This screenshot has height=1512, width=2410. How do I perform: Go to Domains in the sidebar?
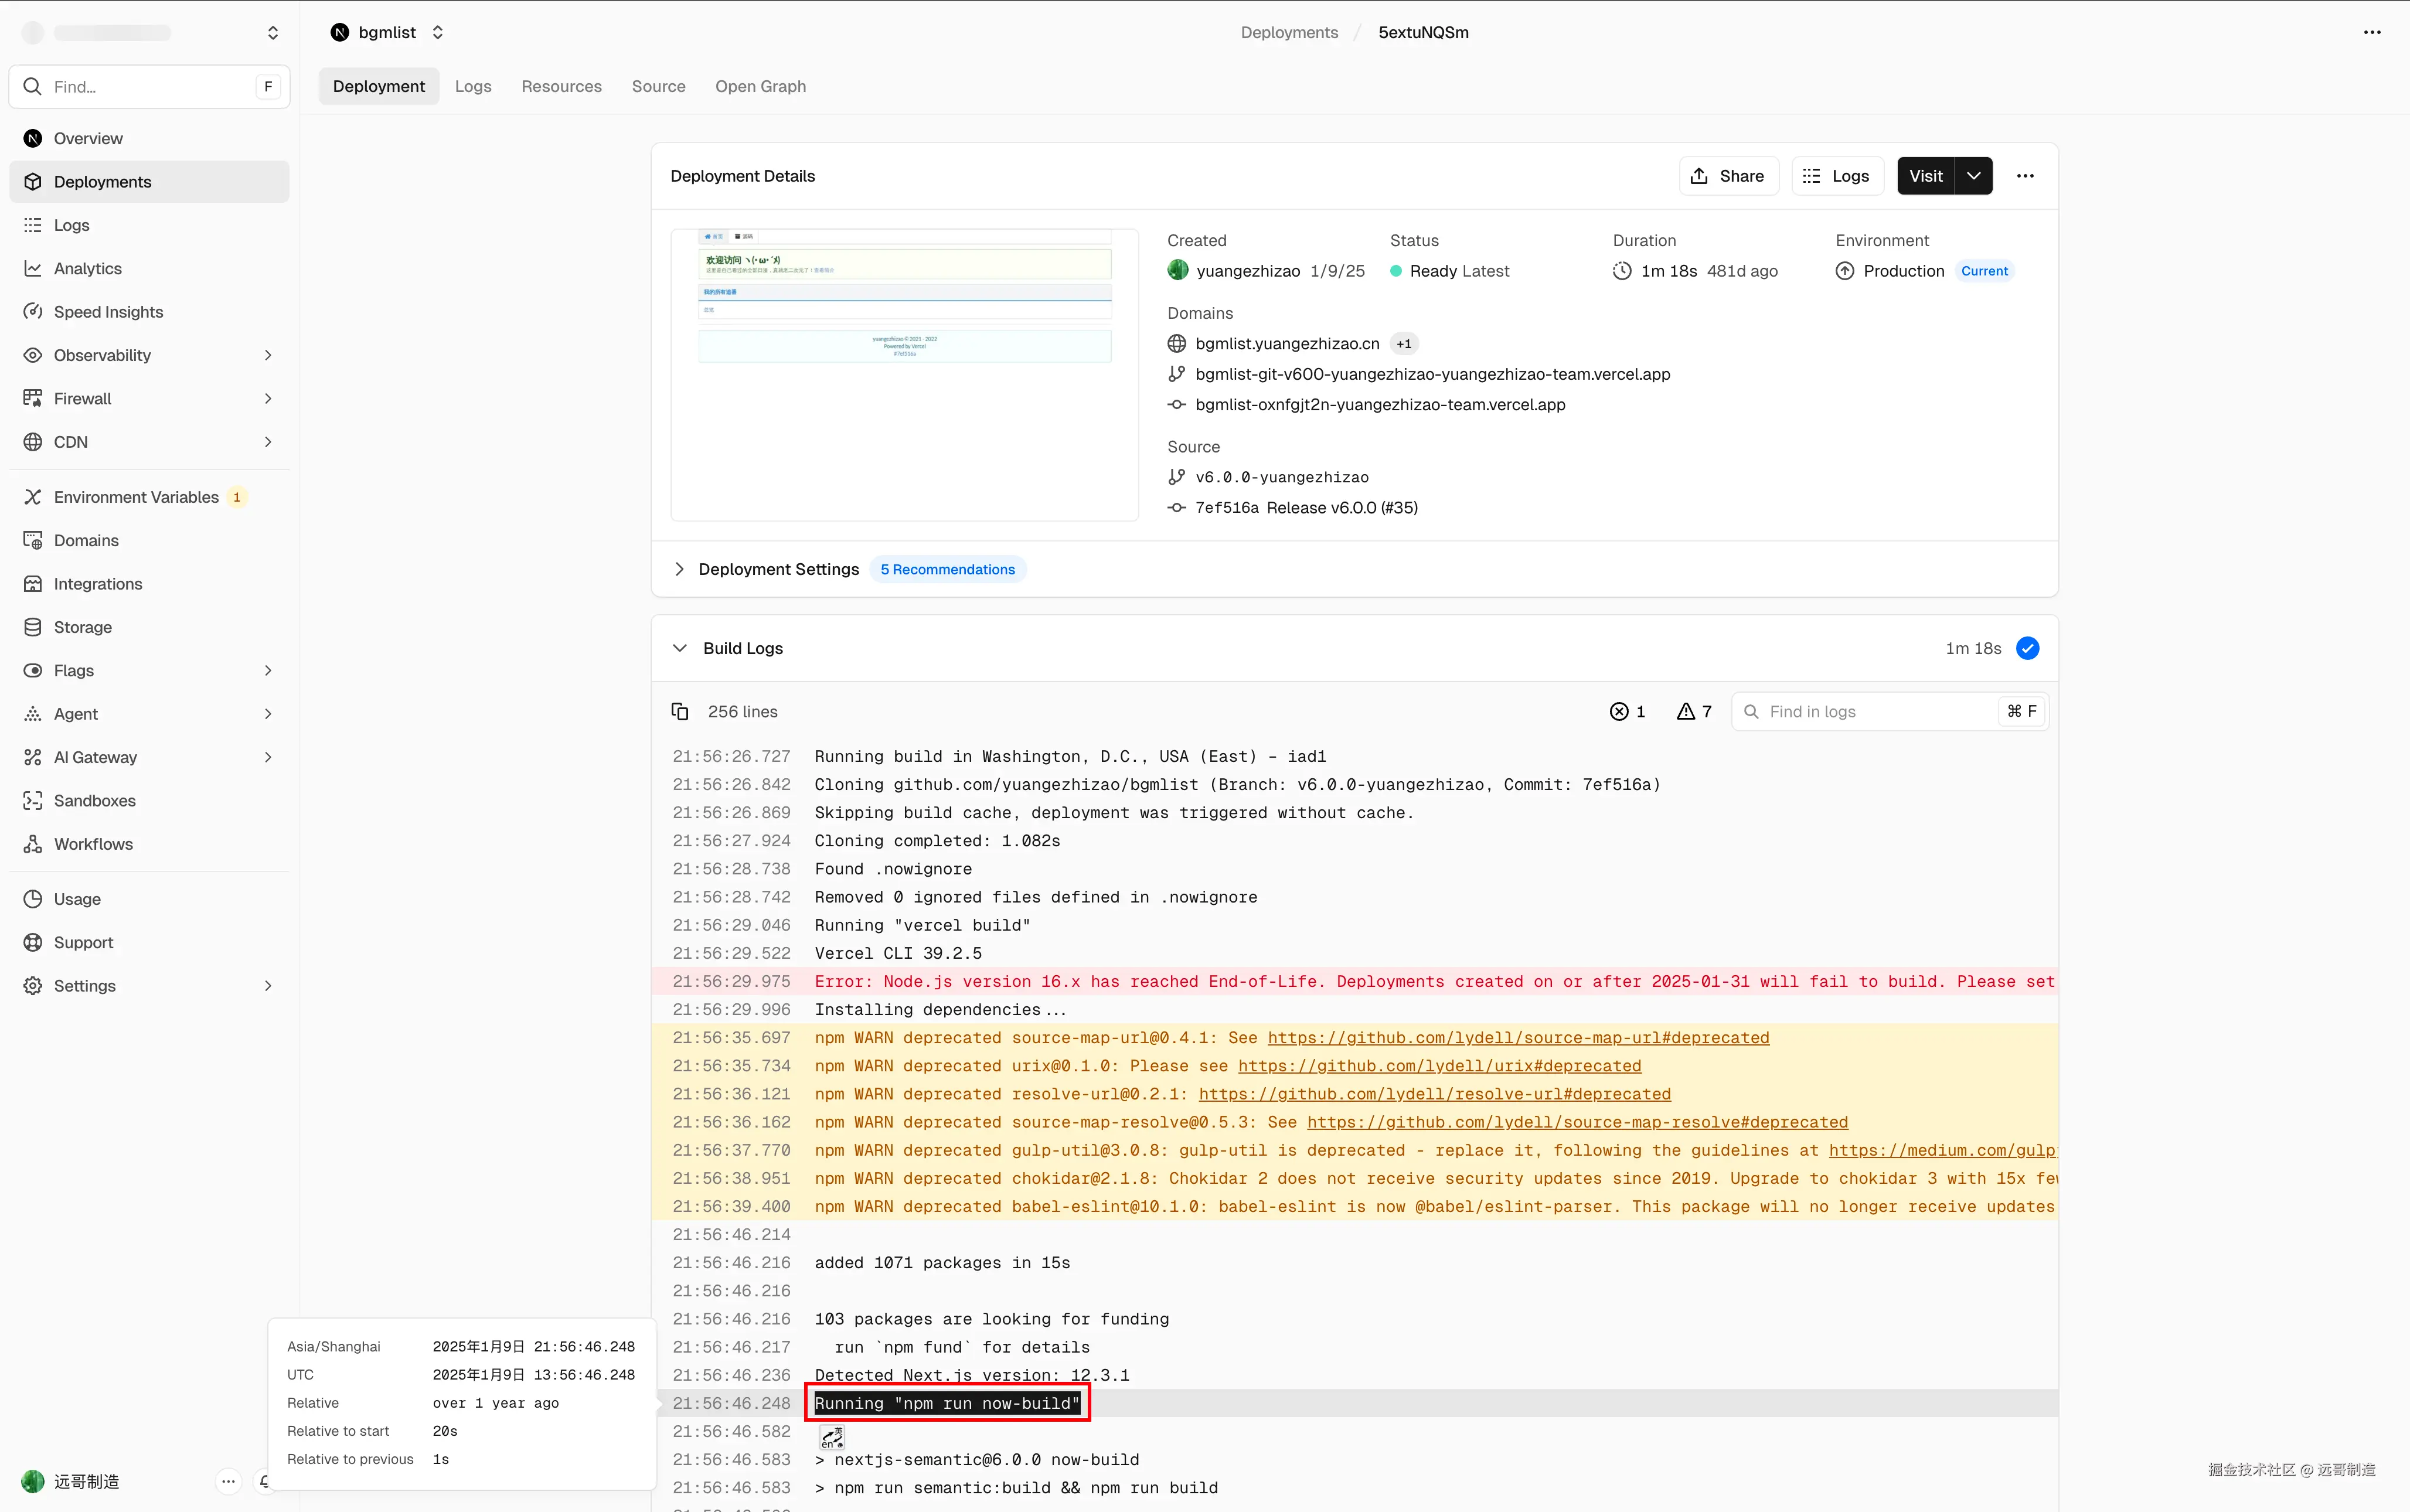[149, 541]
